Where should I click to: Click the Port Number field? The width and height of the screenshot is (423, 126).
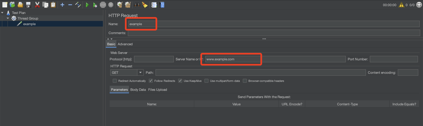pos(394,59)
